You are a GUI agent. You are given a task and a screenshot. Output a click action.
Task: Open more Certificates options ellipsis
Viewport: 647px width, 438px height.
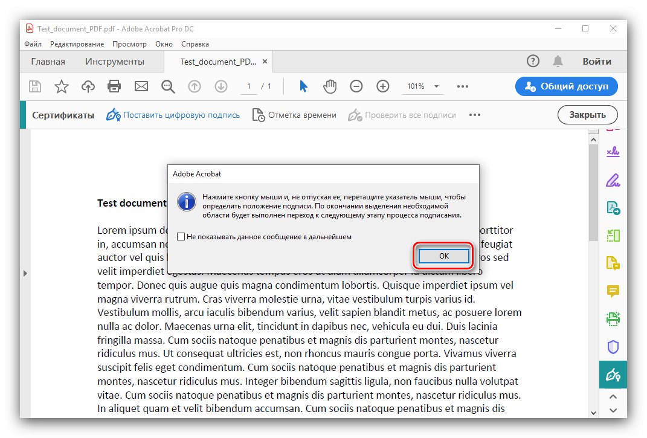pos(474,115)
